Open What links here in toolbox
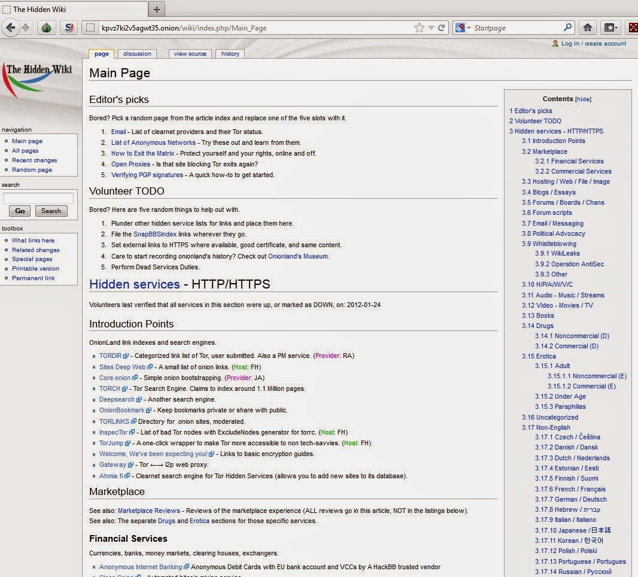Image resolution: width=638 pixels, height=577 pixels. pos(33,241)
